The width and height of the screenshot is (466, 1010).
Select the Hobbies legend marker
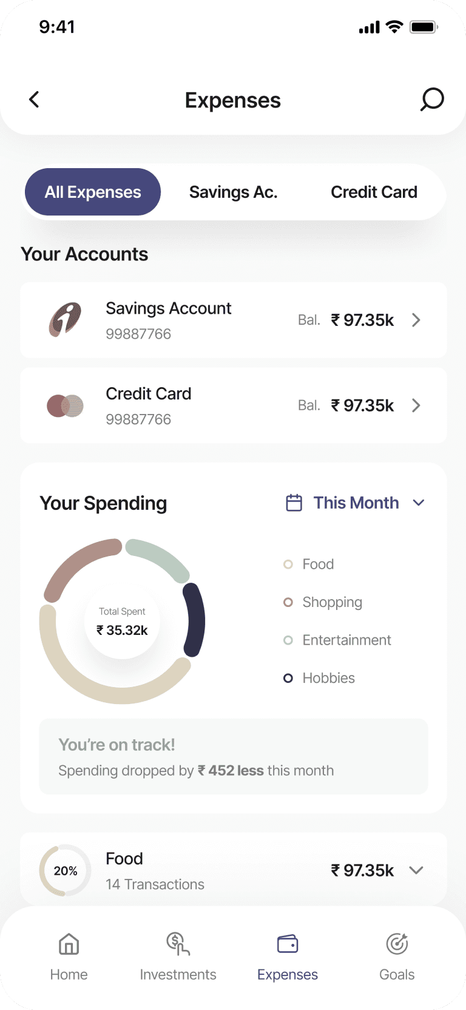(288, 678)
